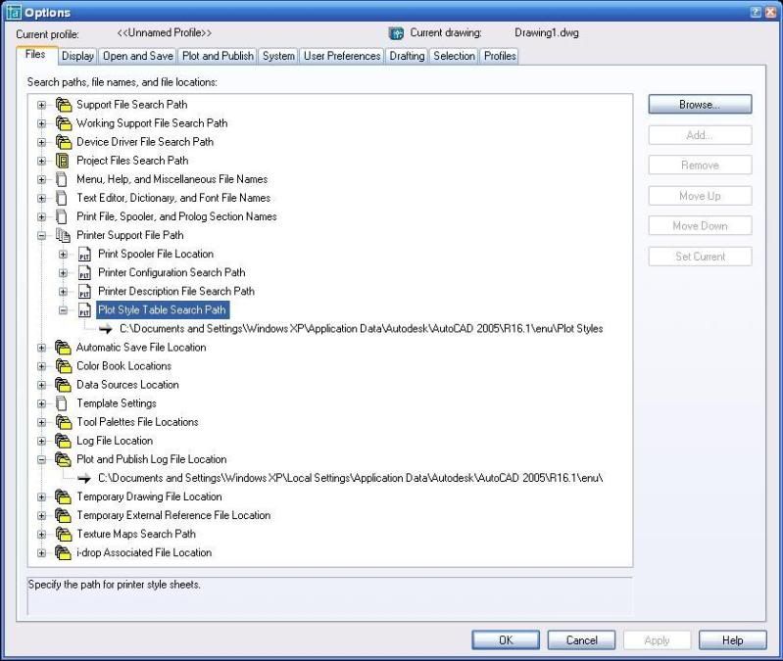Select the System tab
Screen dimensions: 783x661
coord(278,56)
